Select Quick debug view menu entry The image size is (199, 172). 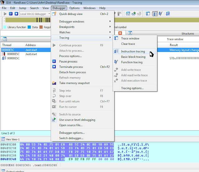point(82,14)
